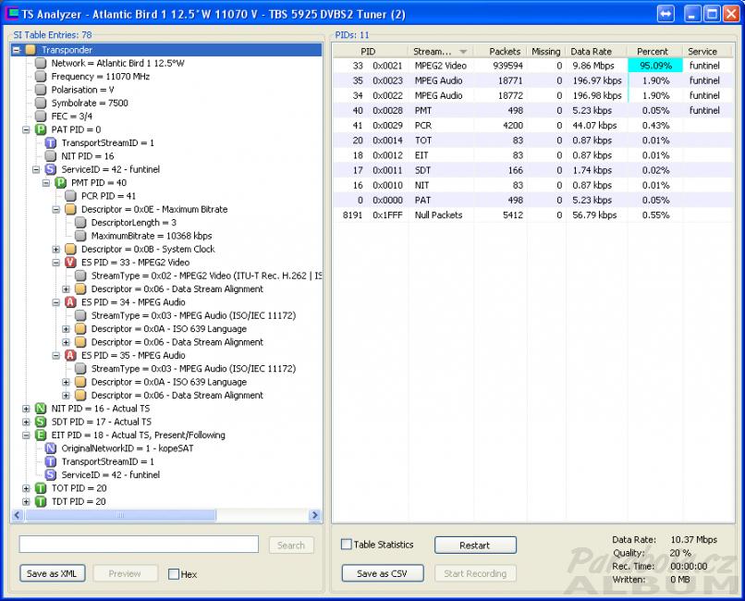The width and height of the screenshot is (745, 601).
Task: Collapse the PMT PID = 40 node
Action: coord(46,183)
